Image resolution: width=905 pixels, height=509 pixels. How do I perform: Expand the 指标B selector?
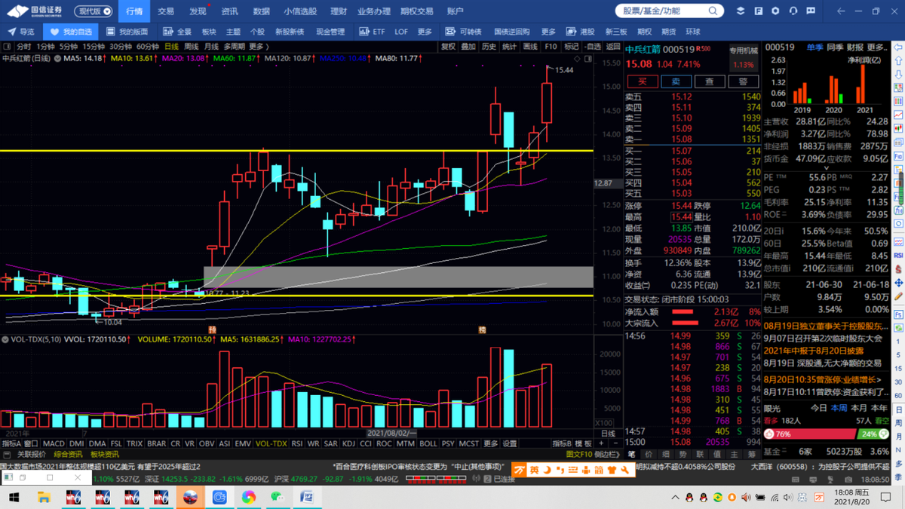click(x=563, y=444)
